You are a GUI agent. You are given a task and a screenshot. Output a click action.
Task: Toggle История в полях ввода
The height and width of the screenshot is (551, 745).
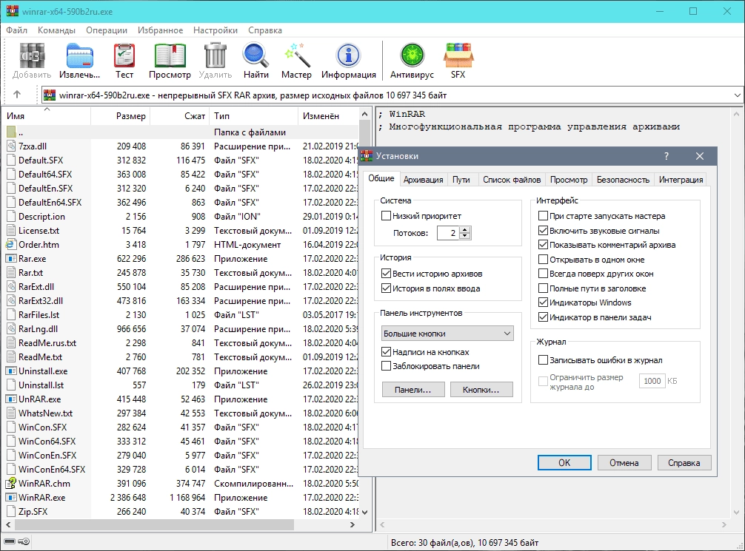click(386, 288)
